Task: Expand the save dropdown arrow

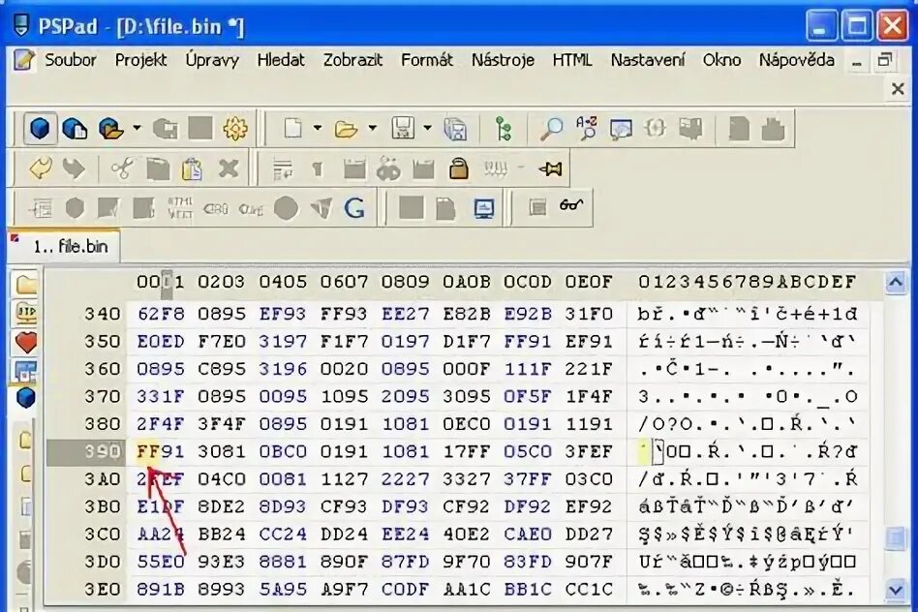Action: [x=427, y=128]
